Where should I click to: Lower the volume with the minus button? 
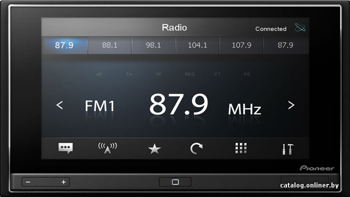click(x=28, y=182)
